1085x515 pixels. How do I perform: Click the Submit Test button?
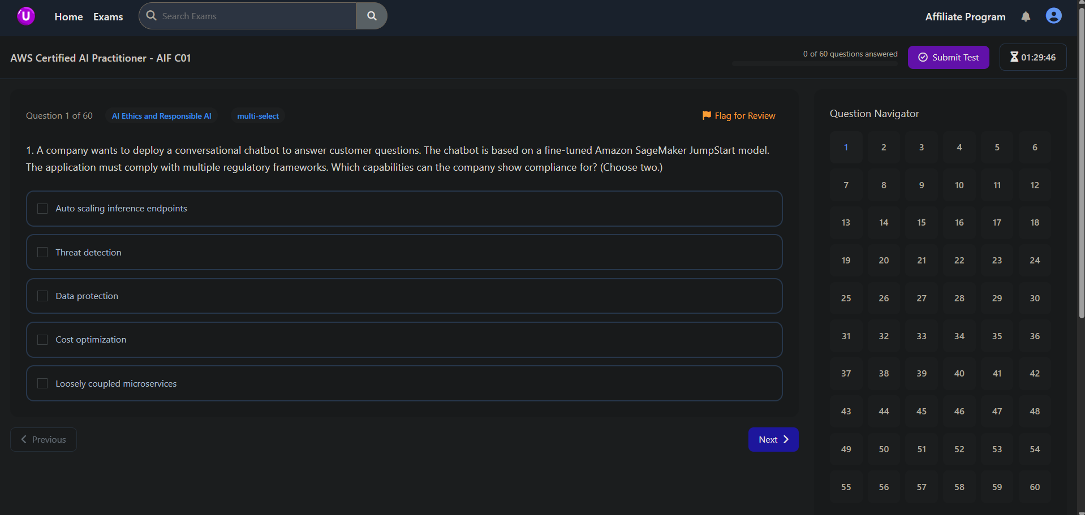[948, 57]
